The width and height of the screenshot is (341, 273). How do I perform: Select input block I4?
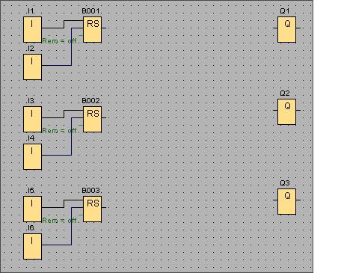[32, 156]
